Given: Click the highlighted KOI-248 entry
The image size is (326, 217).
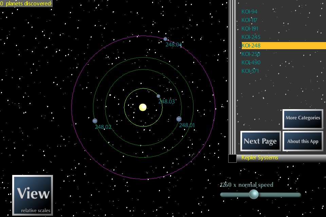Looking at the screenshot, I should 251,45.
